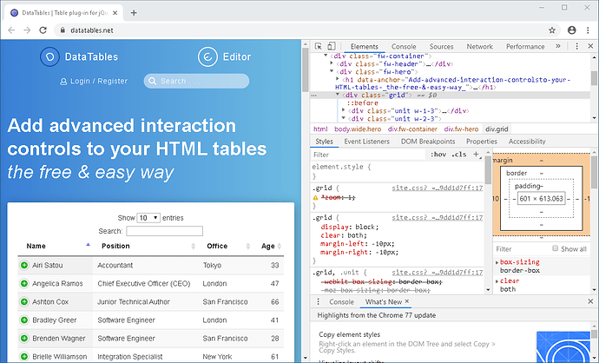The height and width of the screenshot is (363, 599).
Task: Go back with the browser back arrow
Action: point(11,30)
